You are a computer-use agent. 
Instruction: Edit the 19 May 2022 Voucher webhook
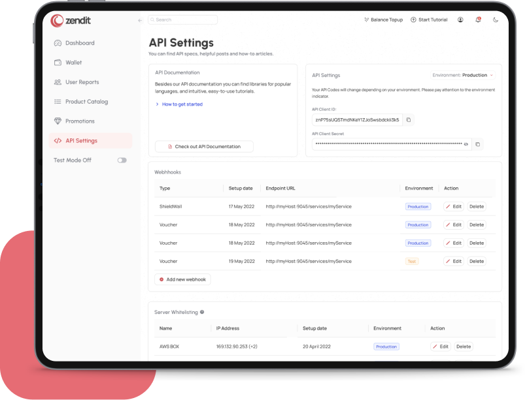click(454, 261)
